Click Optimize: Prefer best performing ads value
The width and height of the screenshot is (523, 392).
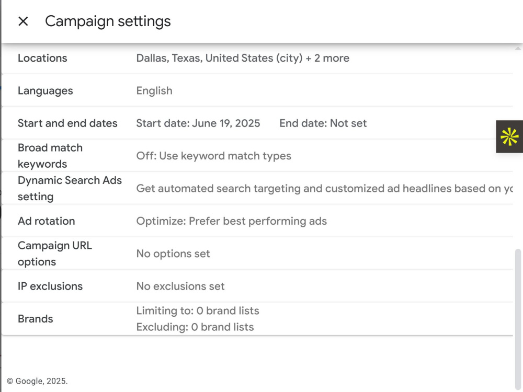coord(232,221)
